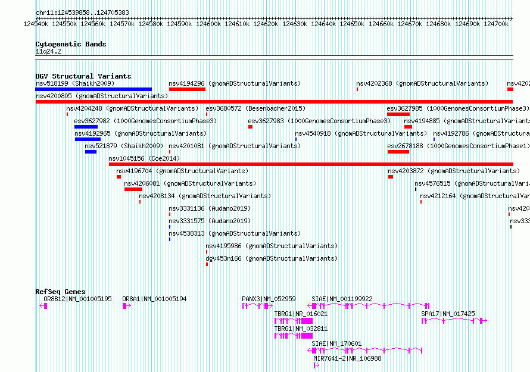The width and height of the screenshot is (530, 372).
Task: Click the 124600k ruler tick label
Action: pyautogui.click(x=208, y=24)
